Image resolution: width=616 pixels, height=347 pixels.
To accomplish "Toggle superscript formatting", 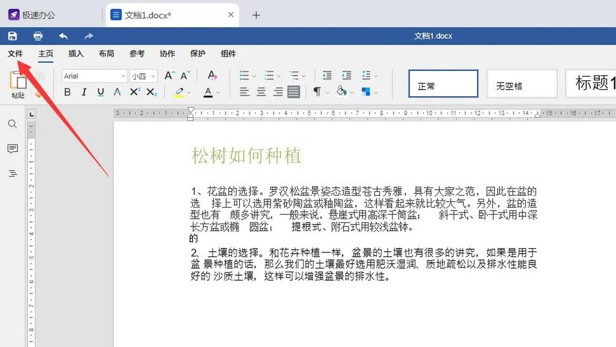I will pos(135,92).
